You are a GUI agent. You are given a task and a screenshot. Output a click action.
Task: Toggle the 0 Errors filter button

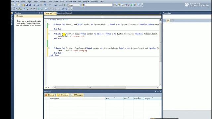[50, 95]
